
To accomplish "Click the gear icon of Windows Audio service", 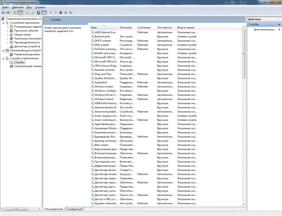I will tap(92, 87).
